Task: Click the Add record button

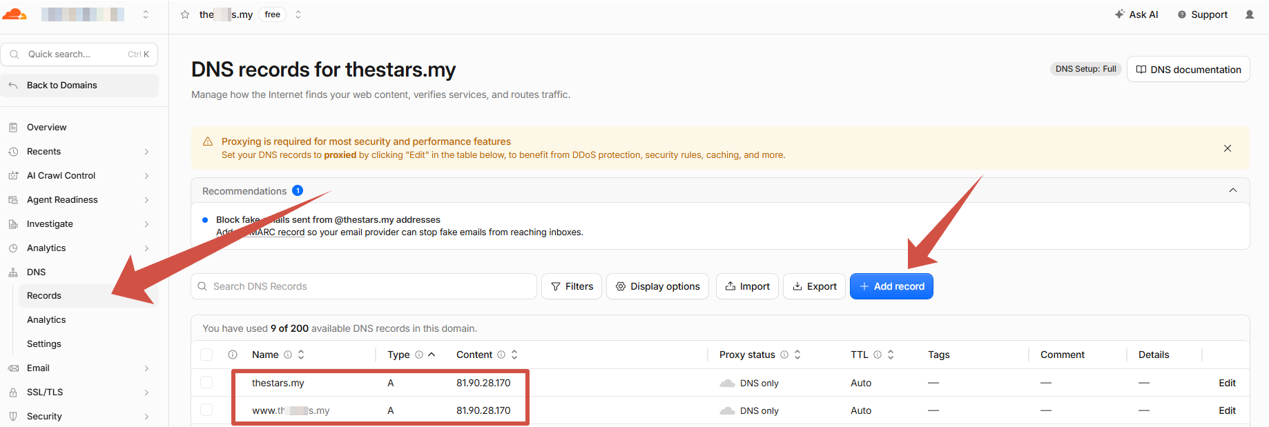Action: coord(891,286)
